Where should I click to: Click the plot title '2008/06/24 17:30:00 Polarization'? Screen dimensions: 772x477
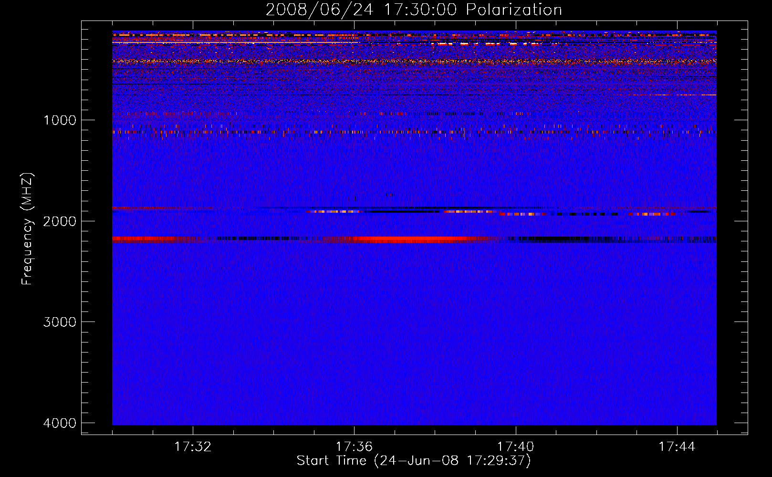point(414,10)
